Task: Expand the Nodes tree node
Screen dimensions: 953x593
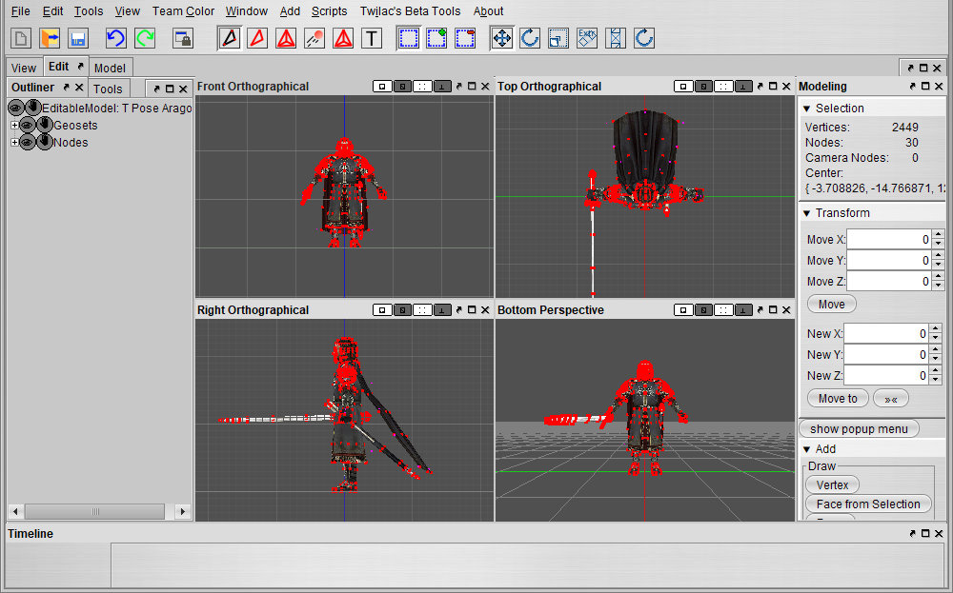Action: (x=14, y=143)
